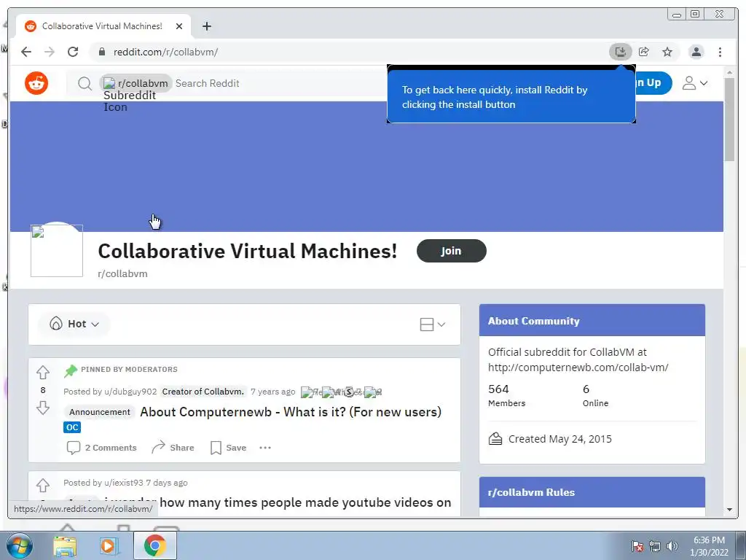Open 2 Comments on pinned post
Screen dimensions: 746x560
[101, 448]
